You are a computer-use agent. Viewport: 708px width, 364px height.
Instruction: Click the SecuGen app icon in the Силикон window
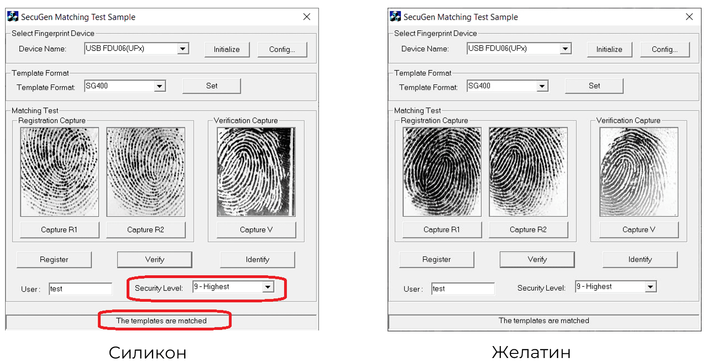[x=12, y=17]
